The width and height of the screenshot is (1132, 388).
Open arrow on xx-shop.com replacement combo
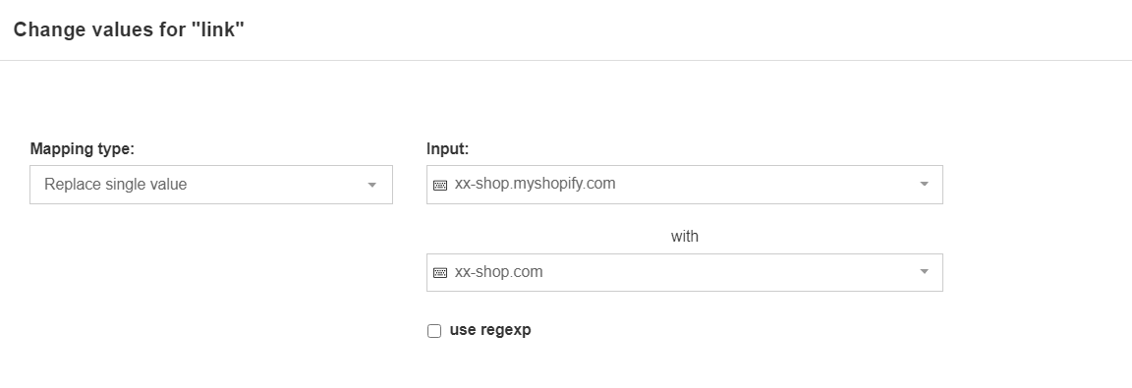(x=924, y=272)
